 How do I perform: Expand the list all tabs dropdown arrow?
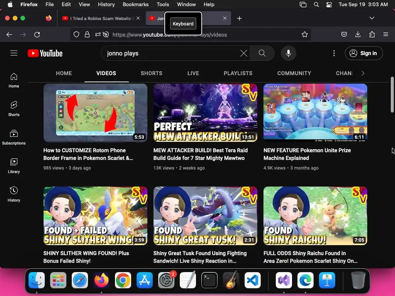372,18
